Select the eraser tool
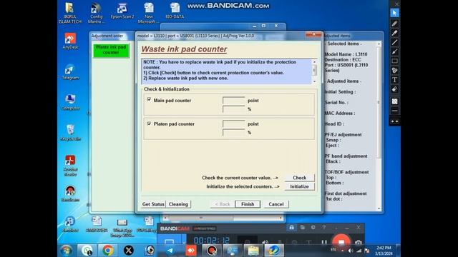 [394, 89]
